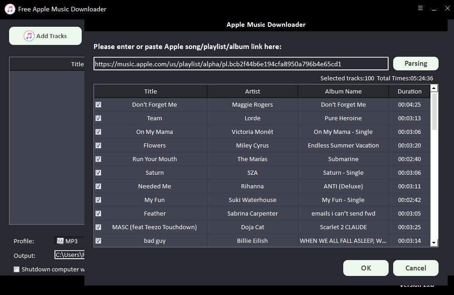The height and width of the screenshot is (295, 454).
Task: Uncheck the Run Your Mouth track
Action: (x=99, y=159)
